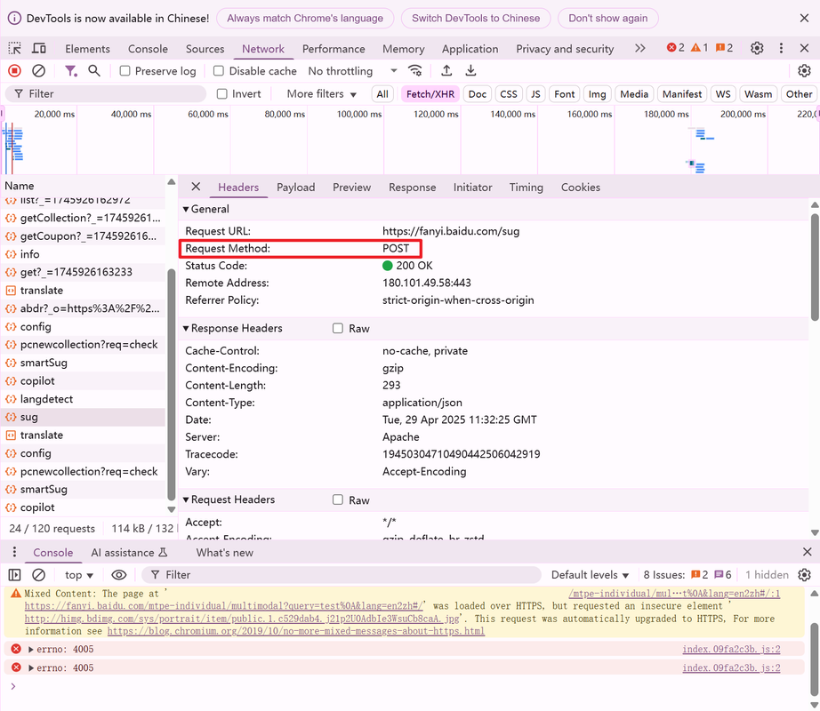The image size is (820, 711).
Task: Open first index.09fa2c3b.js:2 source link
Action: click(x=731, y=650)
